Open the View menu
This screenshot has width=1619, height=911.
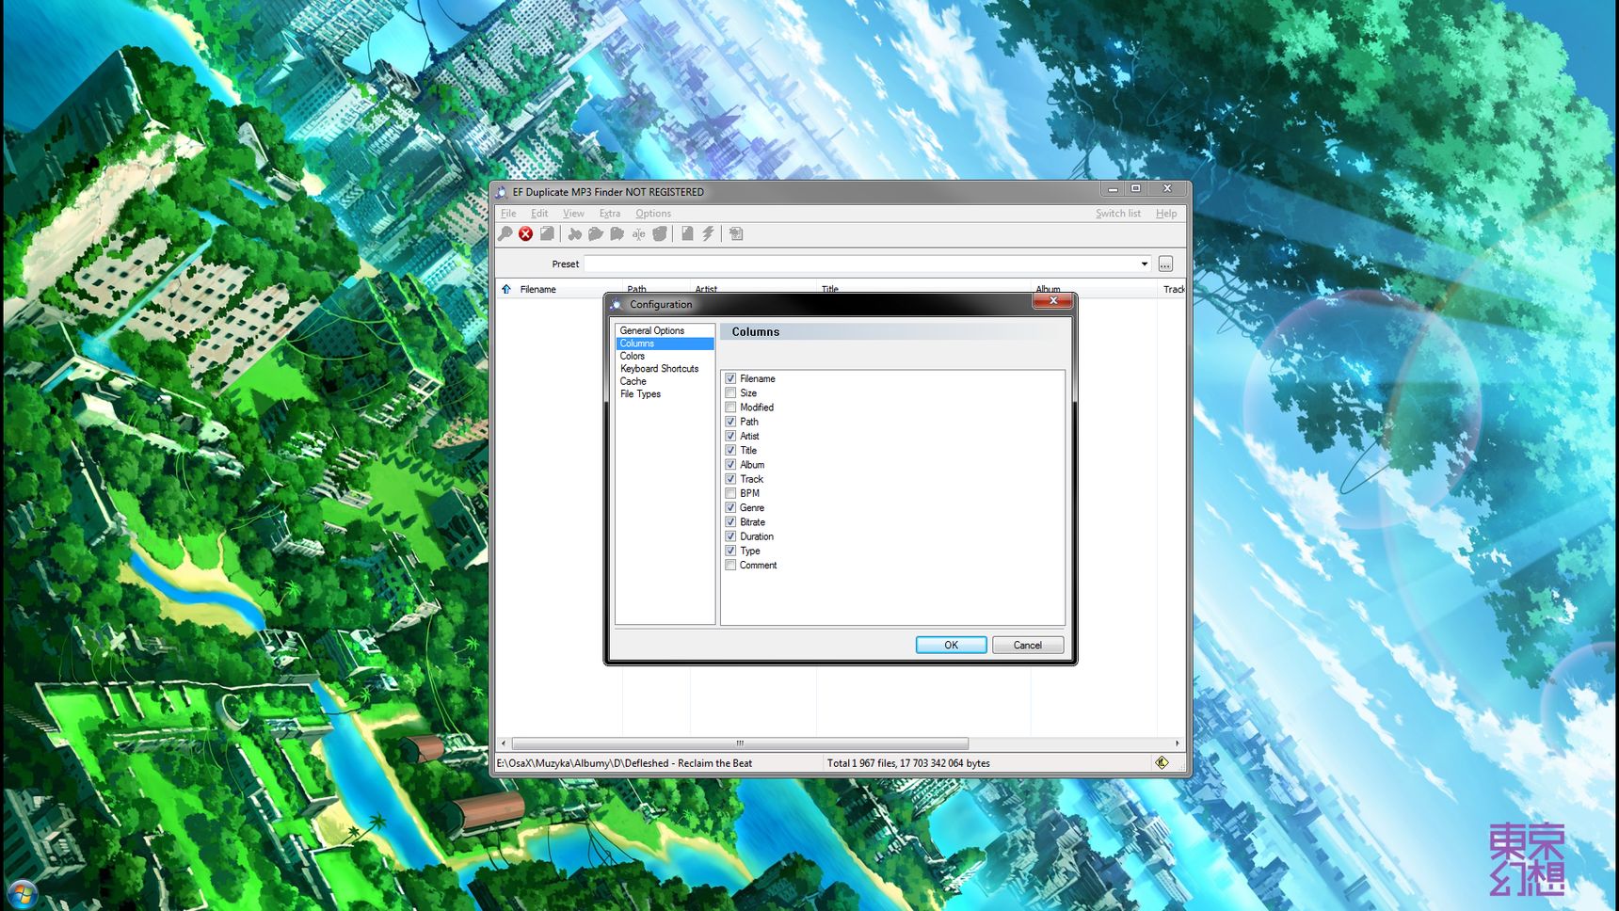click(573, 214)
